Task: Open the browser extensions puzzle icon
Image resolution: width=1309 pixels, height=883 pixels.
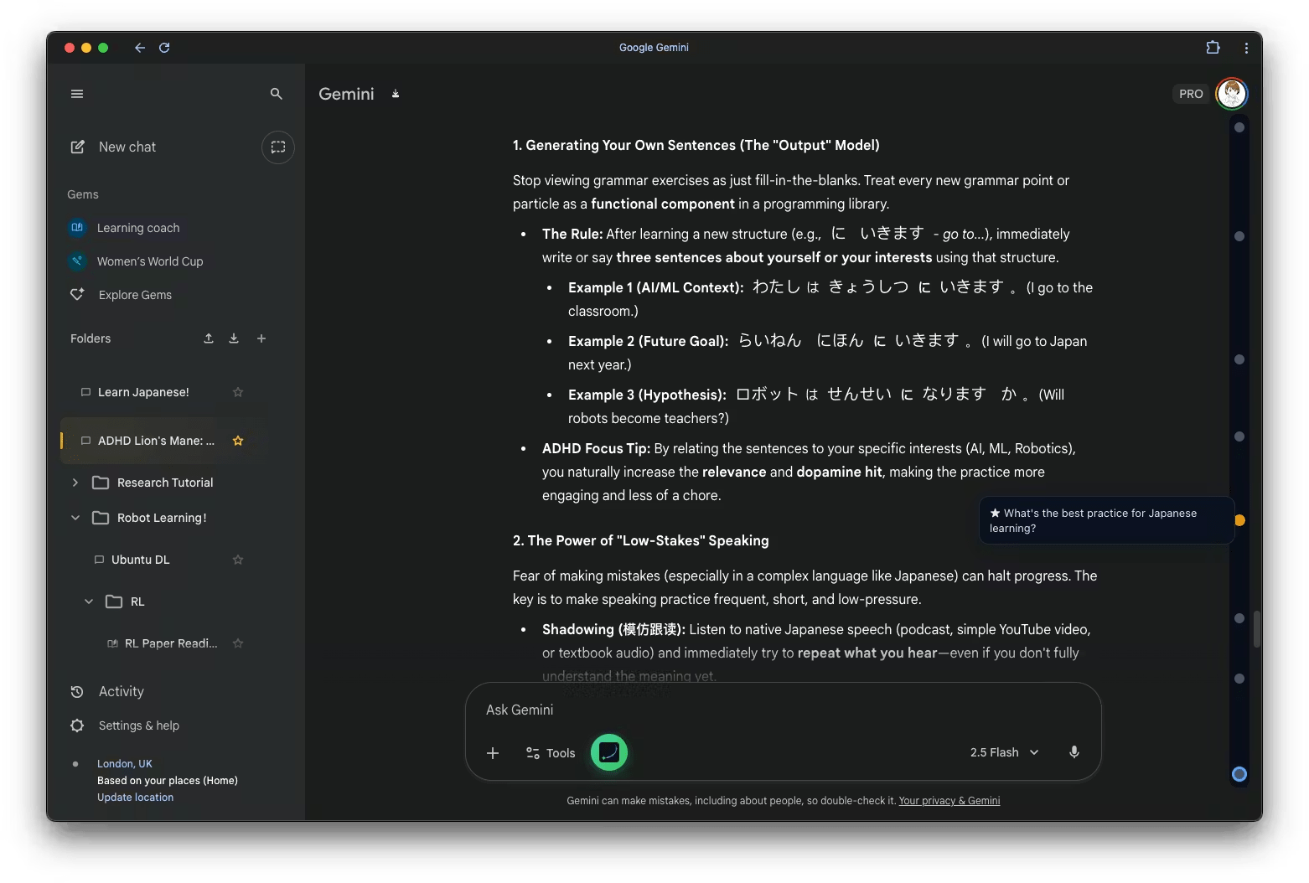Action: (x=1213, y=48)
